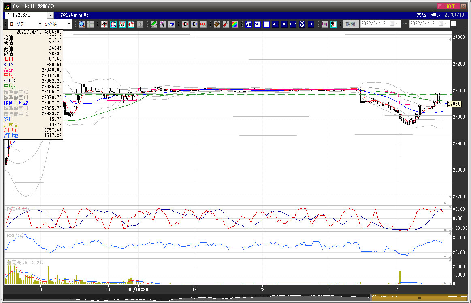
Task: Toggle the PVT pivot indicator
Action: click(x=311, y=24)
